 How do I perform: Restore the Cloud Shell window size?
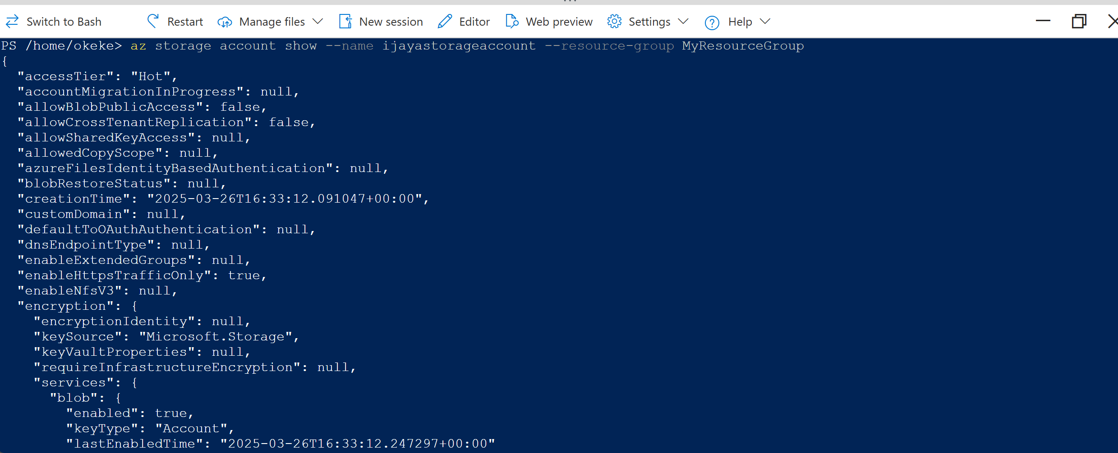pyautogui.click(x=1079, y=21)
